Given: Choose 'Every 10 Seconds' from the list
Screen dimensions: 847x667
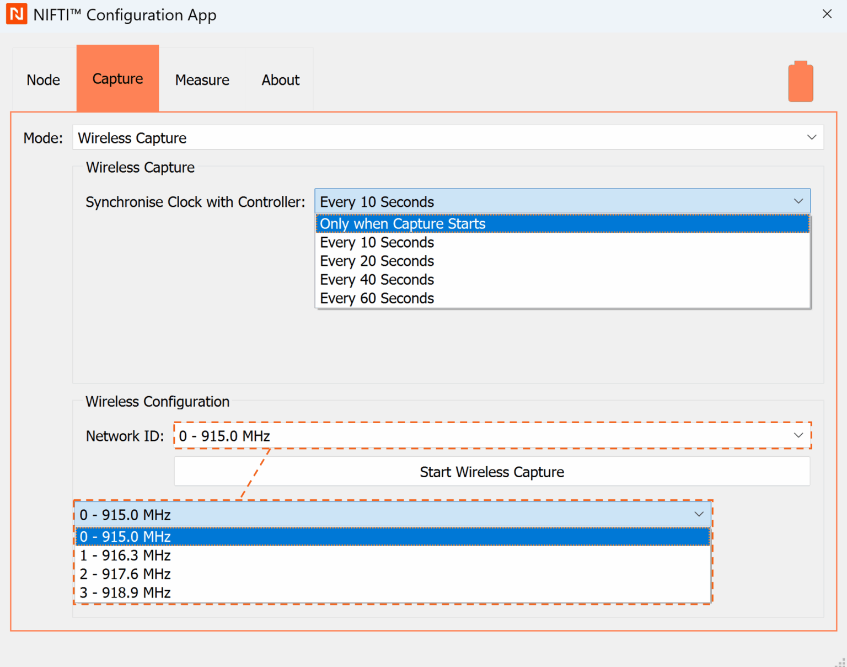Looking at the screenshot, I should point(562,242).
